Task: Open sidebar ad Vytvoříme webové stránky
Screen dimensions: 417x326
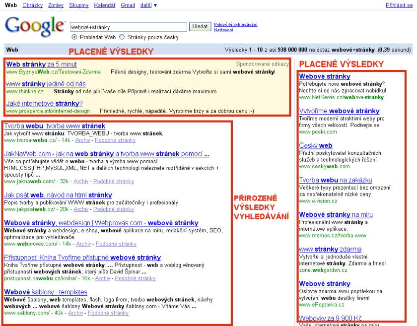Action: click(x=339, y=111)
